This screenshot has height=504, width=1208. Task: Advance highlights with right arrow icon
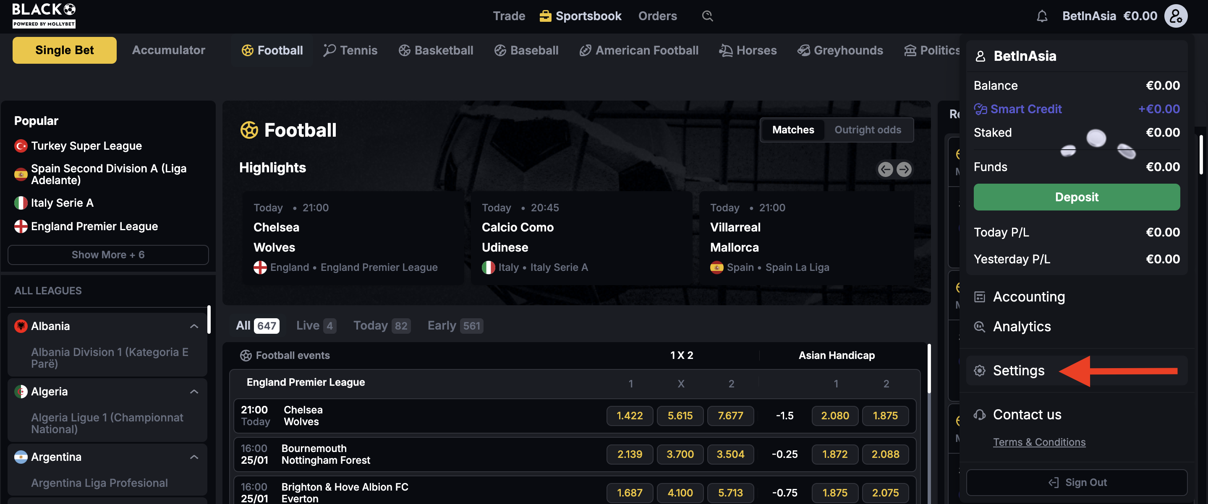(x=904, y=169)
